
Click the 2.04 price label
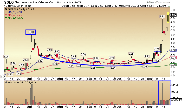(22, 65)
